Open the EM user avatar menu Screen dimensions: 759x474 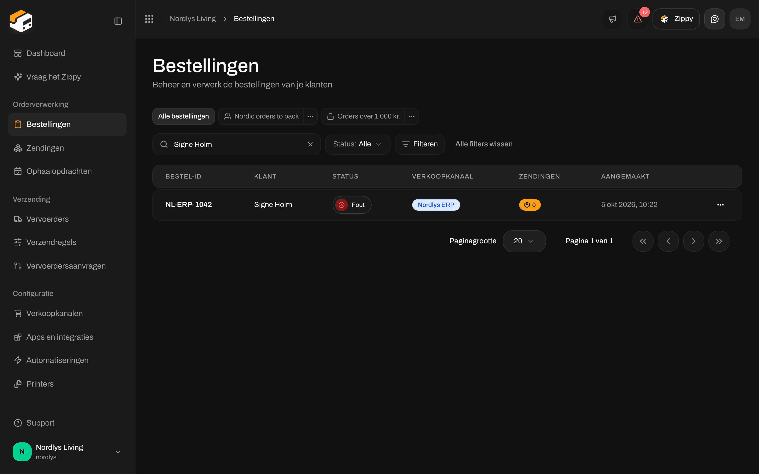click(740, 19)
